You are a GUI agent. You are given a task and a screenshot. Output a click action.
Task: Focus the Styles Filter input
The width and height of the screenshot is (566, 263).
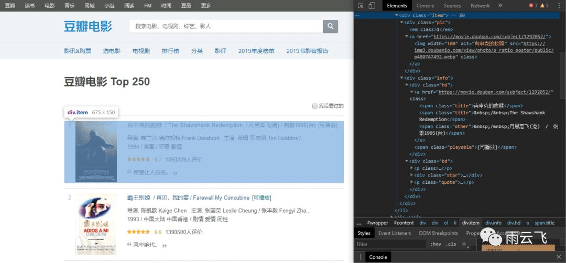click(390, 244)
